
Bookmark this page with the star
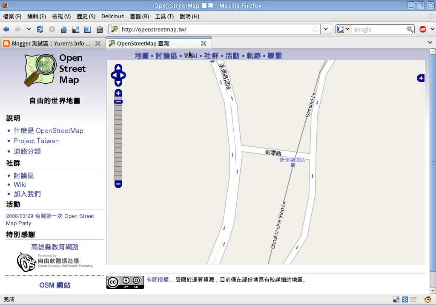tap(316, 29)
